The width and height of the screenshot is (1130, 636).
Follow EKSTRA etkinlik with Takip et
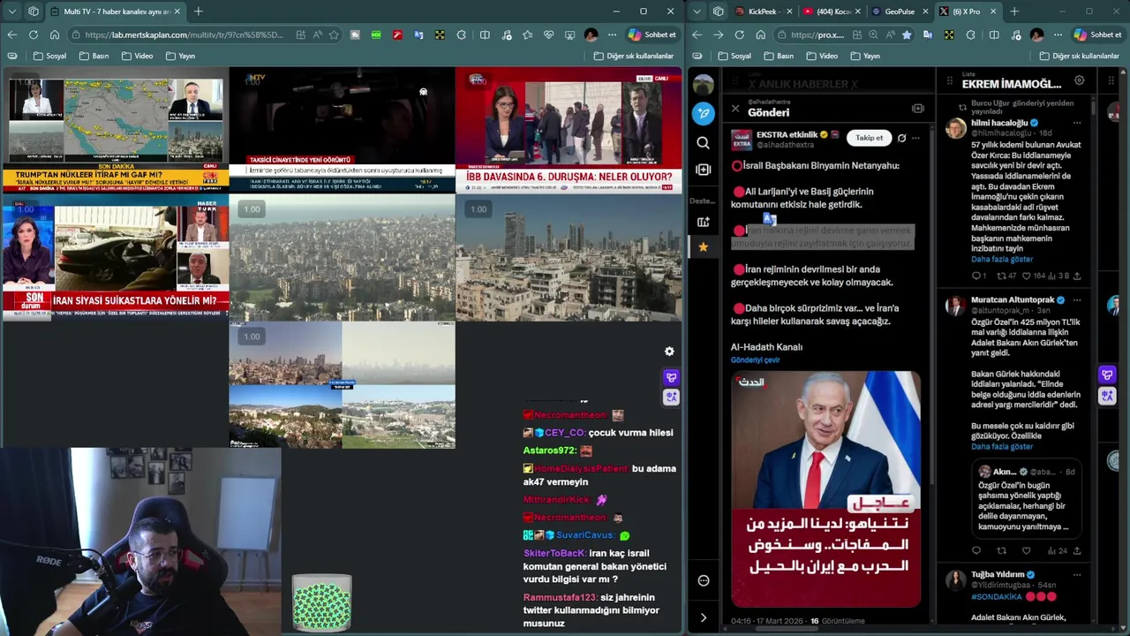click(869, 138)
